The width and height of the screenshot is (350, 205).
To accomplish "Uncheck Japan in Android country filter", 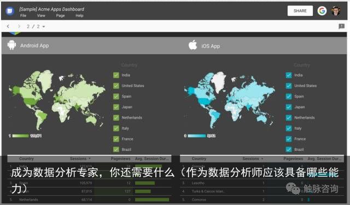I will (116, 107).
